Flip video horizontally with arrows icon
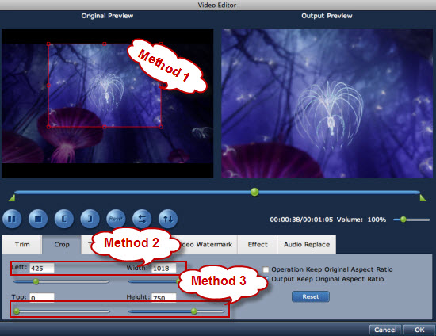This screenshot has height=336, width=436. 142,219
